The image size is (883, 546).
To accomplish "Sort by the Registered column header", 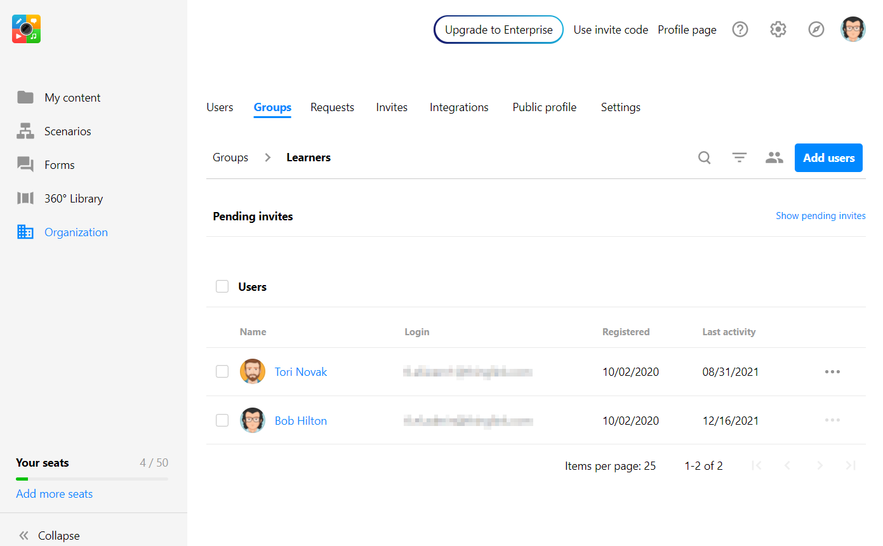I will [626, 331].
